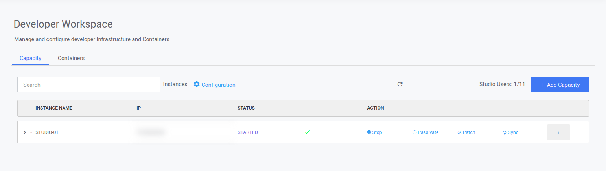The height and width of the screenshot is (171, 606).
Task: Select the STUDIO-01 instance name
Action: [47, 132]
